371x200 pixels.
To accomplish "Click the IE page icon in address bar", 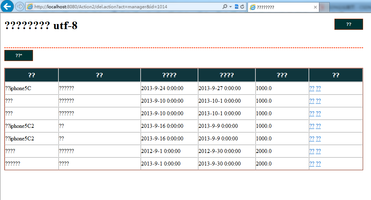I will [x=30, y=6].
